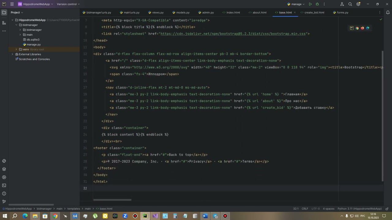Toggle the Project tool window
Screen dimensions: 392x220
pos(4,13)
